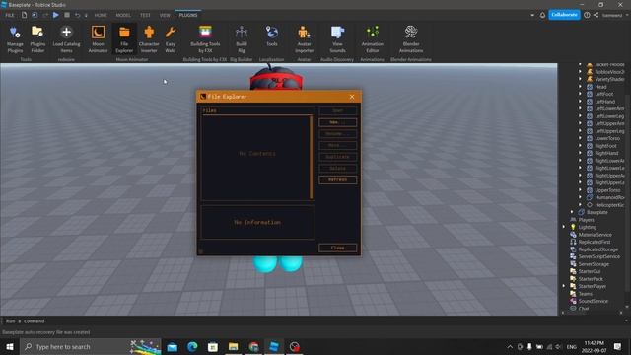Screen dimensions: 631x355
Task: Open the Localization Tools
Action: pos(272,36)
